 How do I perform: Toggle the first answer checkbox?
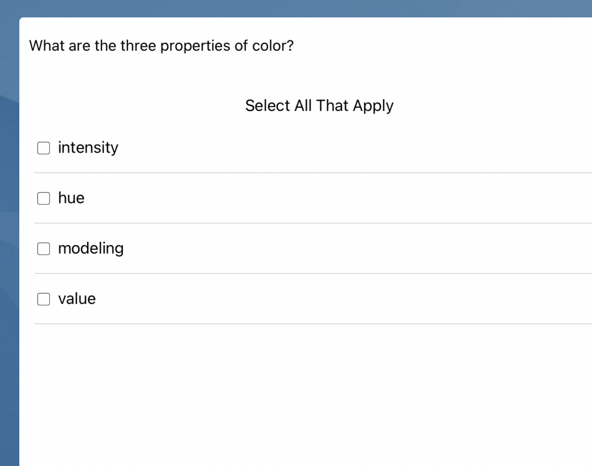(43, 148)
